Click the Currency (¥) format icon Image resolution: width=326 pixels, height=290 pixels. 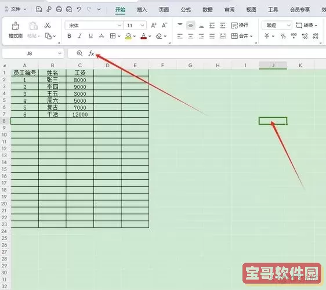tap(266, 36)
